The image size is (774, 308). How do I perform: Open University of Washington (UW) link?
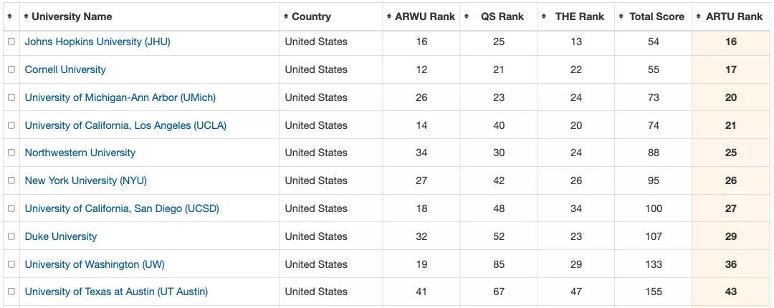(95, 264)
